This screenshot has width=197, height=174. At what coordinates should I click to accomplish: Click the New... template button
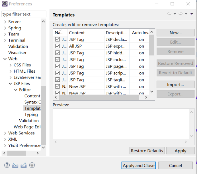coord(175,33)
